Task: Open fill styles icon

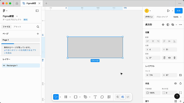Action: (x=176, y=101)
